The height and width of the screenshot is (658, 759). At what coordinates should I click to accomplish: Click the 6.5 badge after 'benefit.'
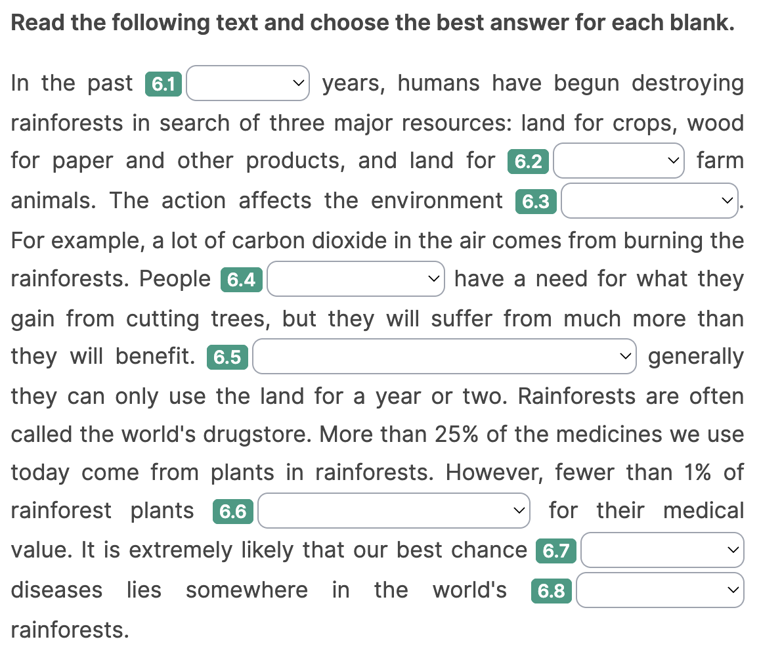[227, 358]
